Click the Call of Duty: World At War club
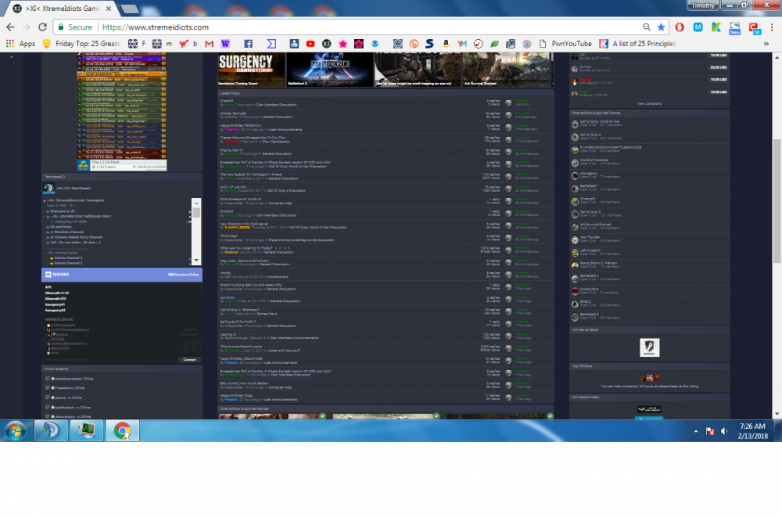 601,122
